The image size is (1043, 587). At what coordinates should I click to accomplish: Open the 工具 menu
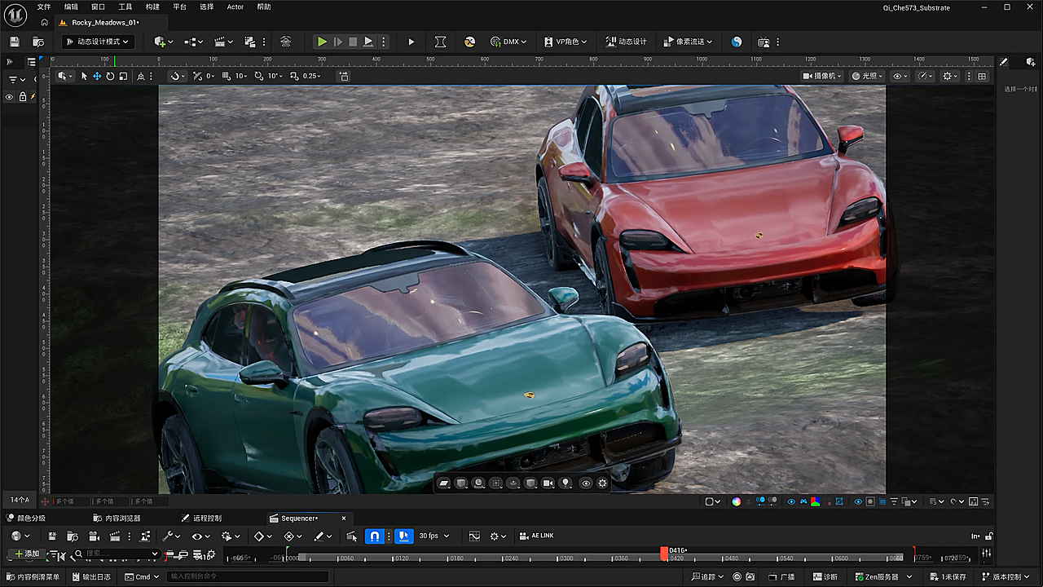(x=125, y=7)
